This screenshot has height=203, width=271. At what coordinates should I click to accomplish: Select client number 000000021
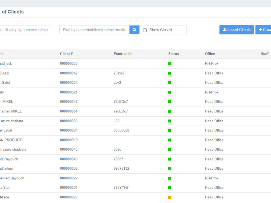click(69, 92)
